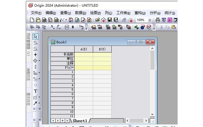Viewport: 203px width, 127px height.
Task: Click the New Folder icon in the toolbar
Action: (x=38, y=20)
